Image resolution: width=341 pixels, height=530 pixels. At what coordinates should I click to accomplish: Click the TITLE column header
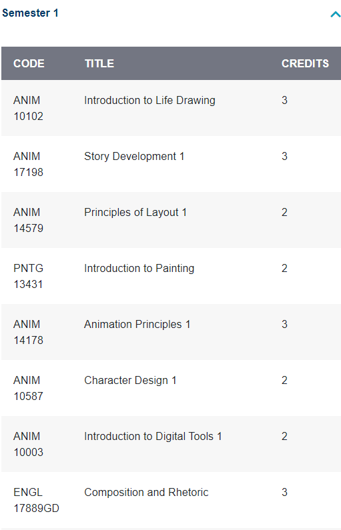[x=99, y=63]
